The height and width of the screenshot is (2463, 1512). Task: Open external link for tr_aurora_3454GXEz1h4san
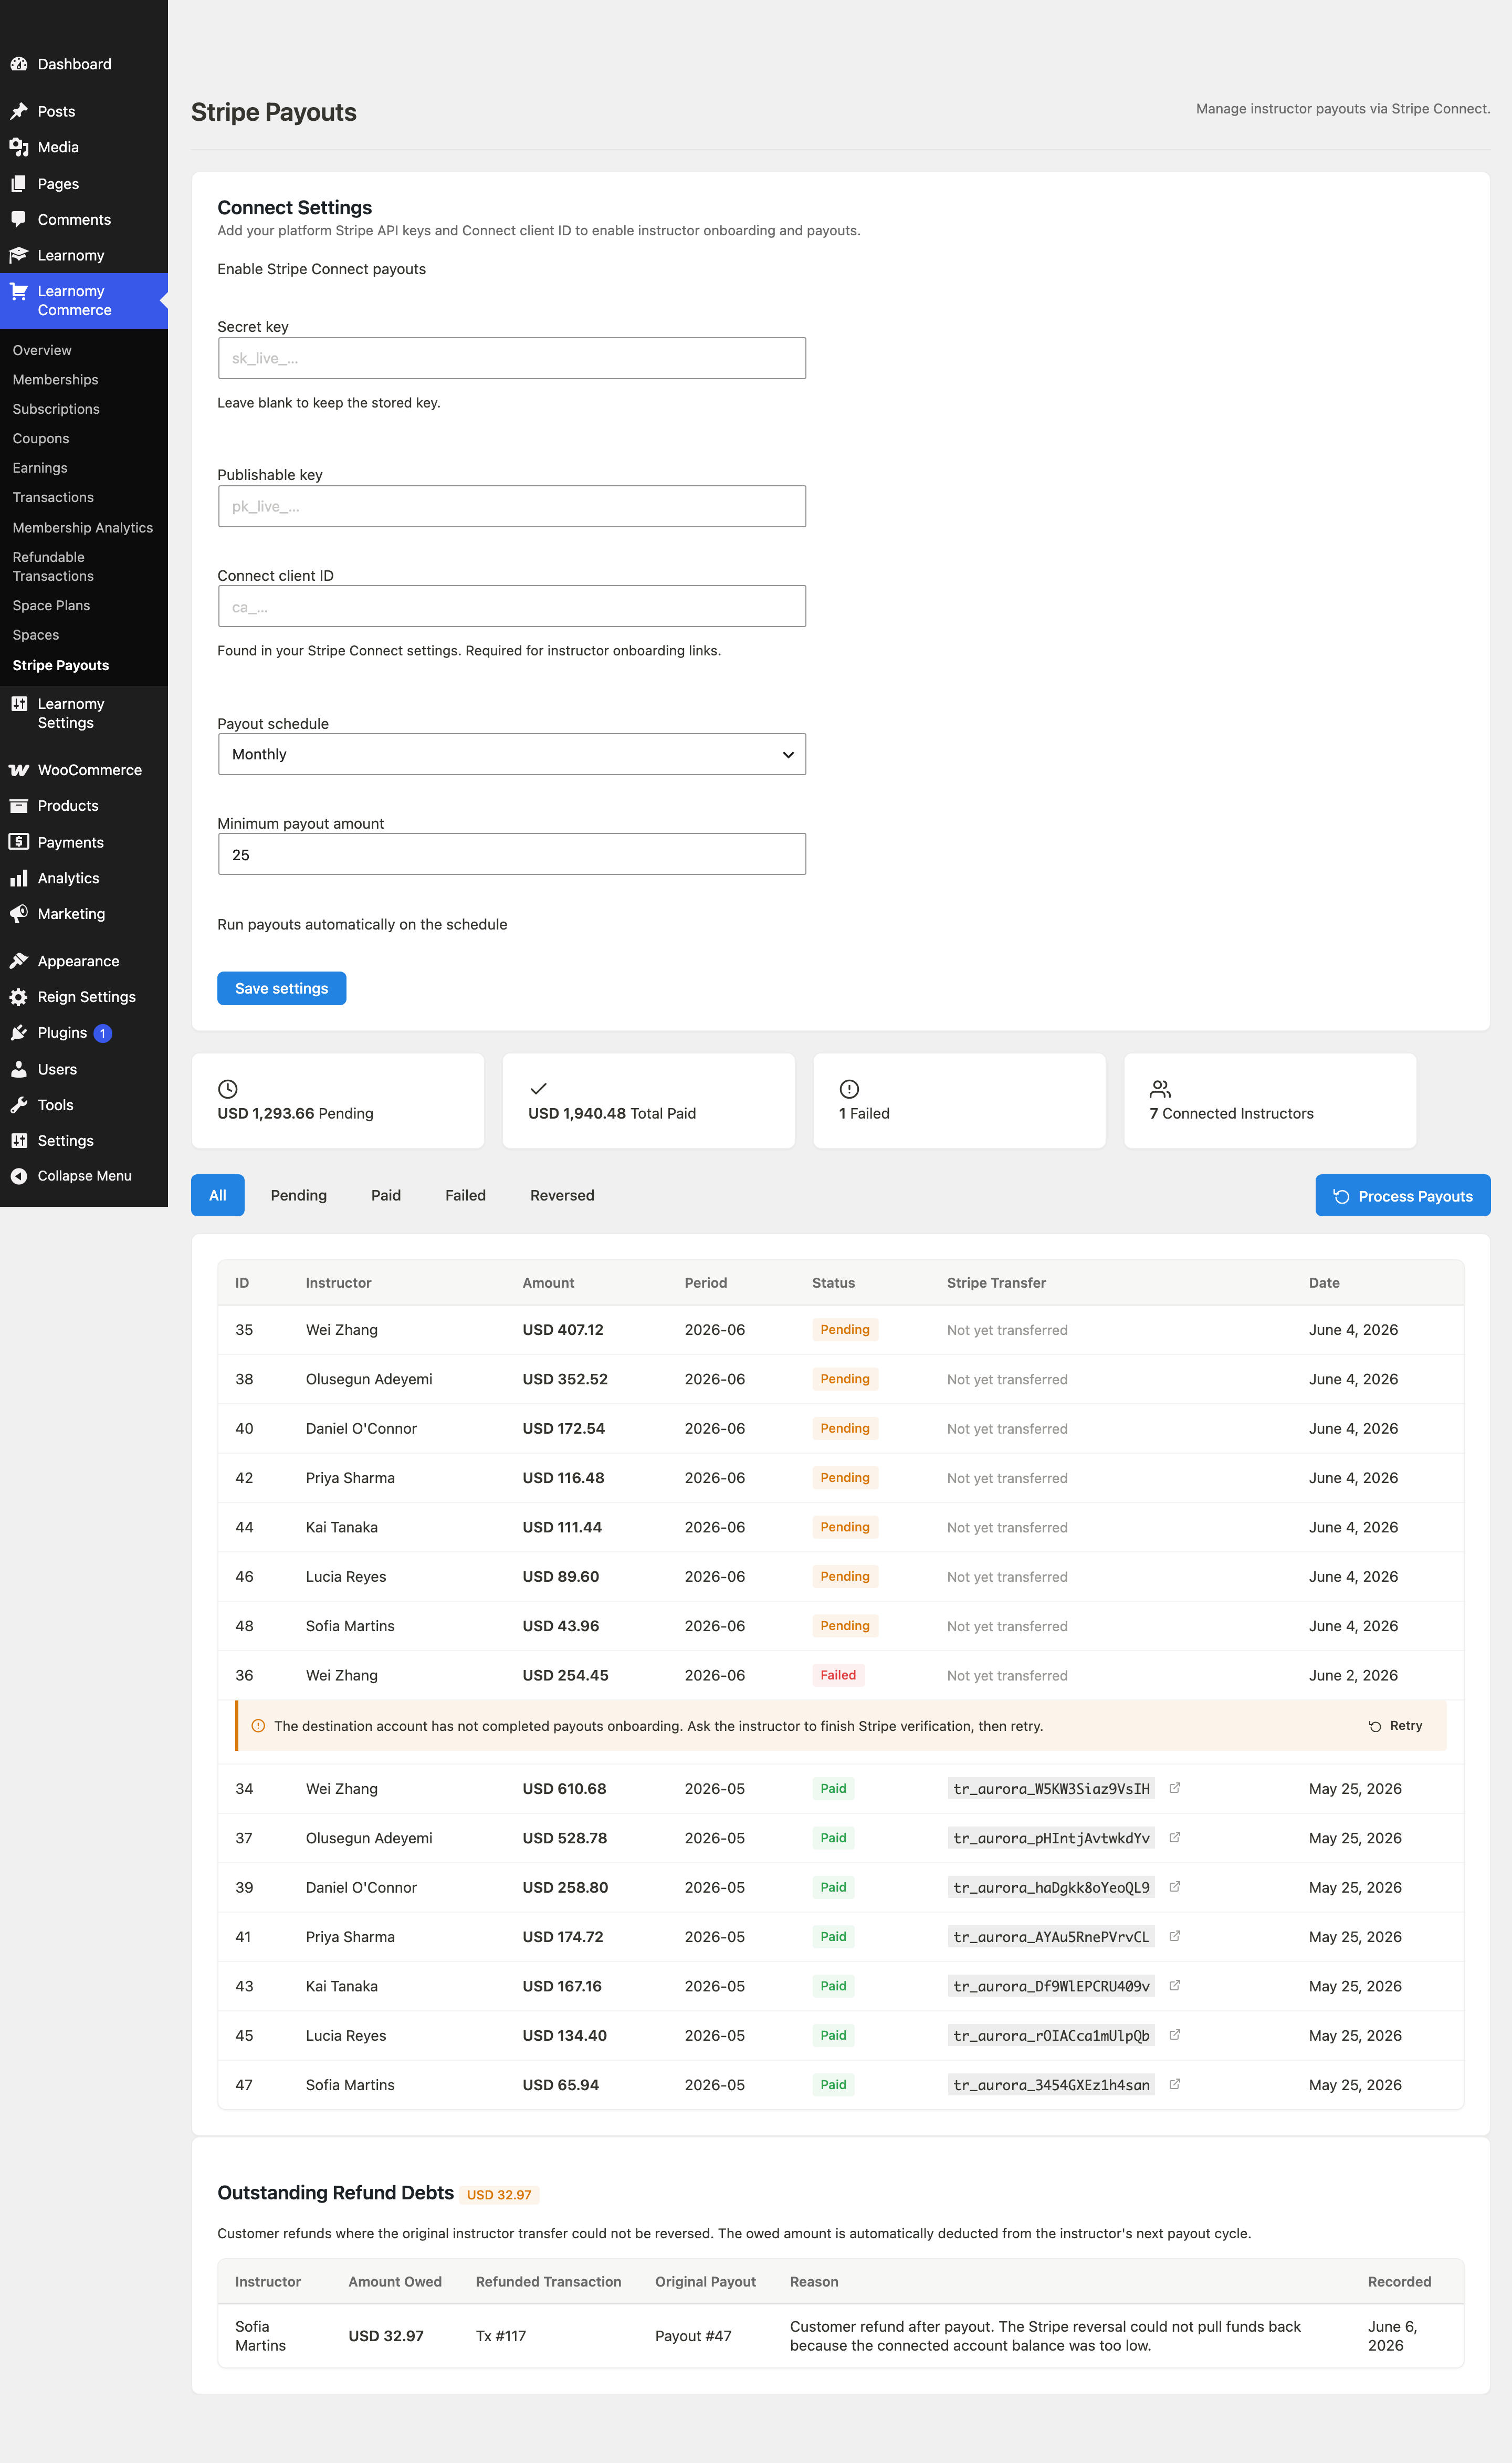pos(1175,2084)
